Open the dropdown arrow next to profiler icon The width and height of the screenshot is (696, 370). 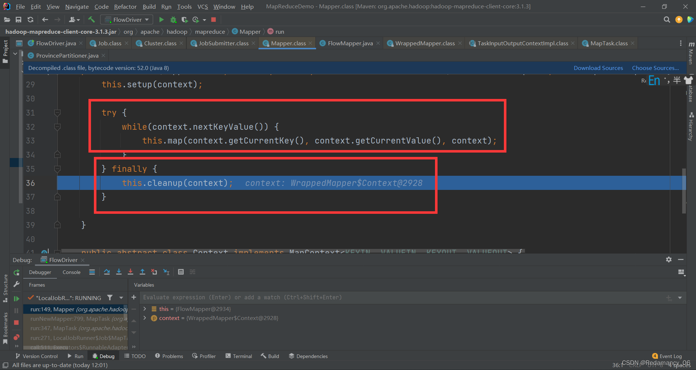204,20
